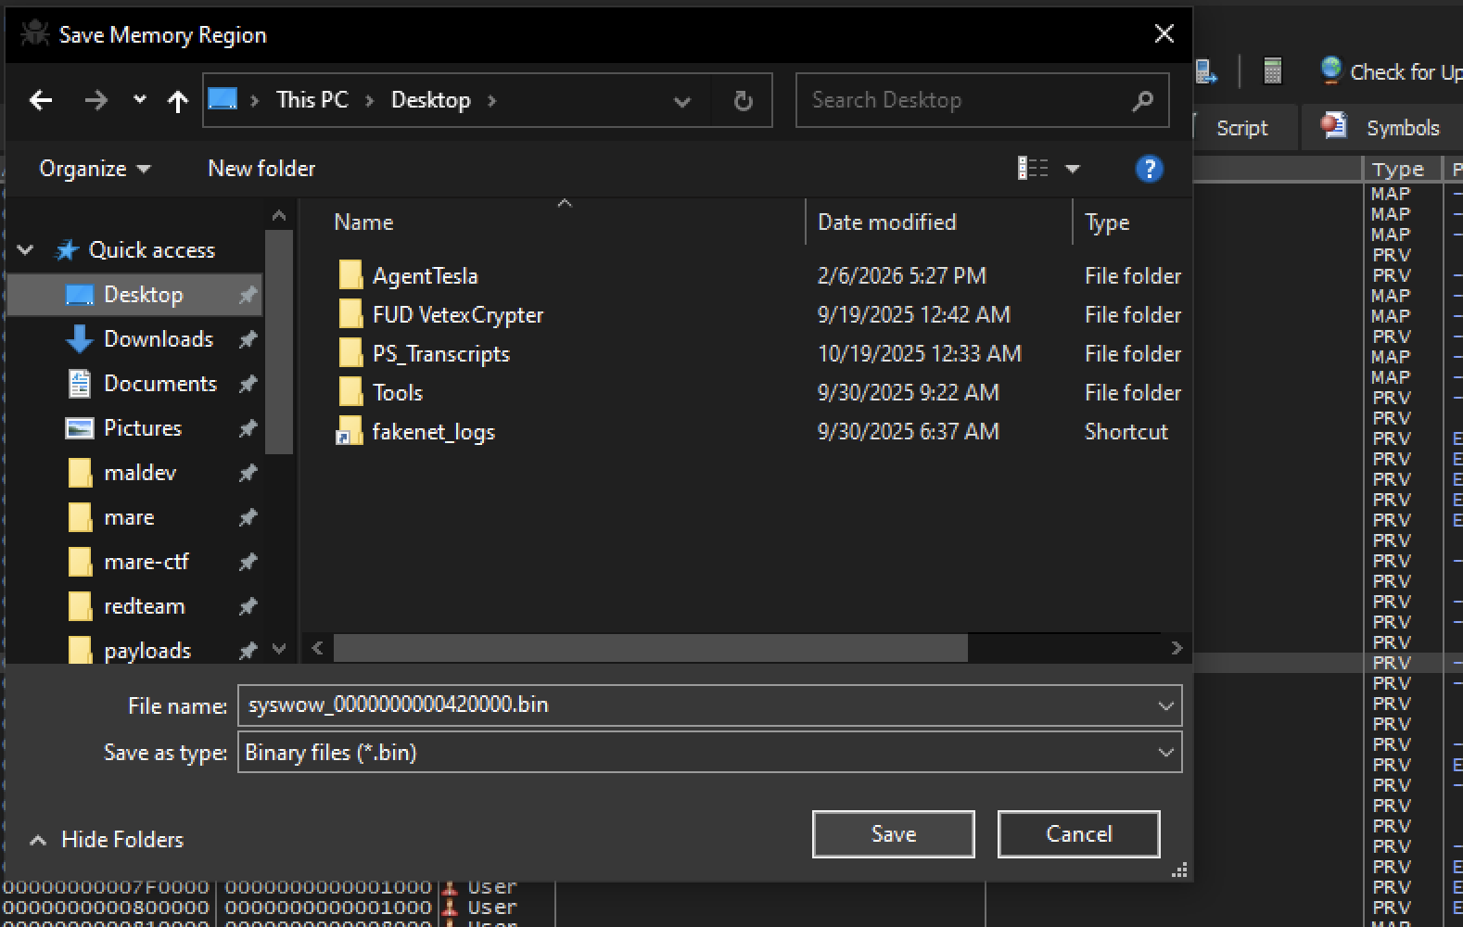The width and height of the screenshot is (1463, 927).
Task: Open Downloads in the sidebar
Action: [x=159, y=339]
